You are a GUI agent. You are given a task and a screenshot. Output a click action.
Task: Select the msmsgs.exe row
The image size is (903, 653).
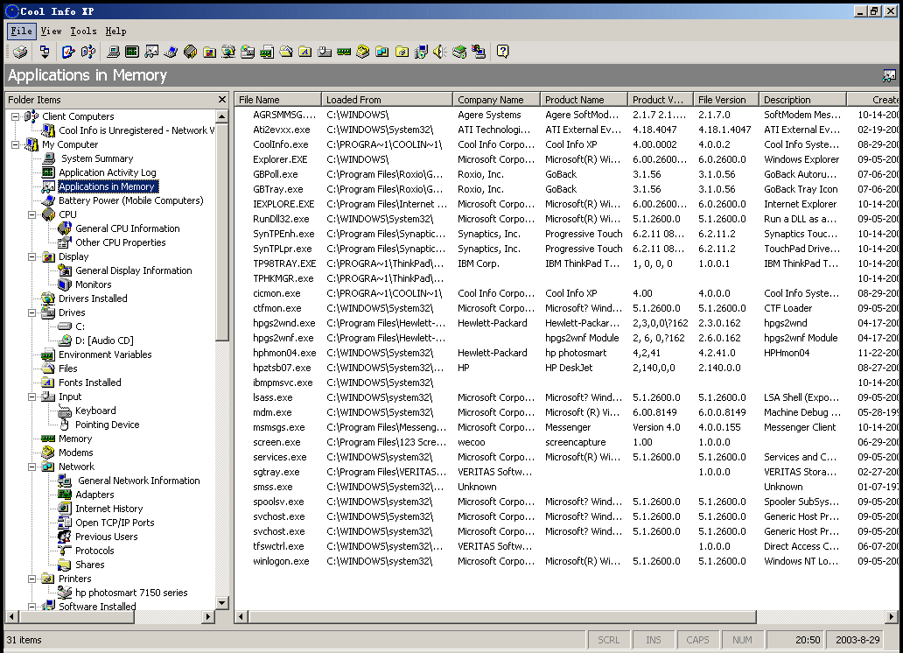tap(567, 428)
